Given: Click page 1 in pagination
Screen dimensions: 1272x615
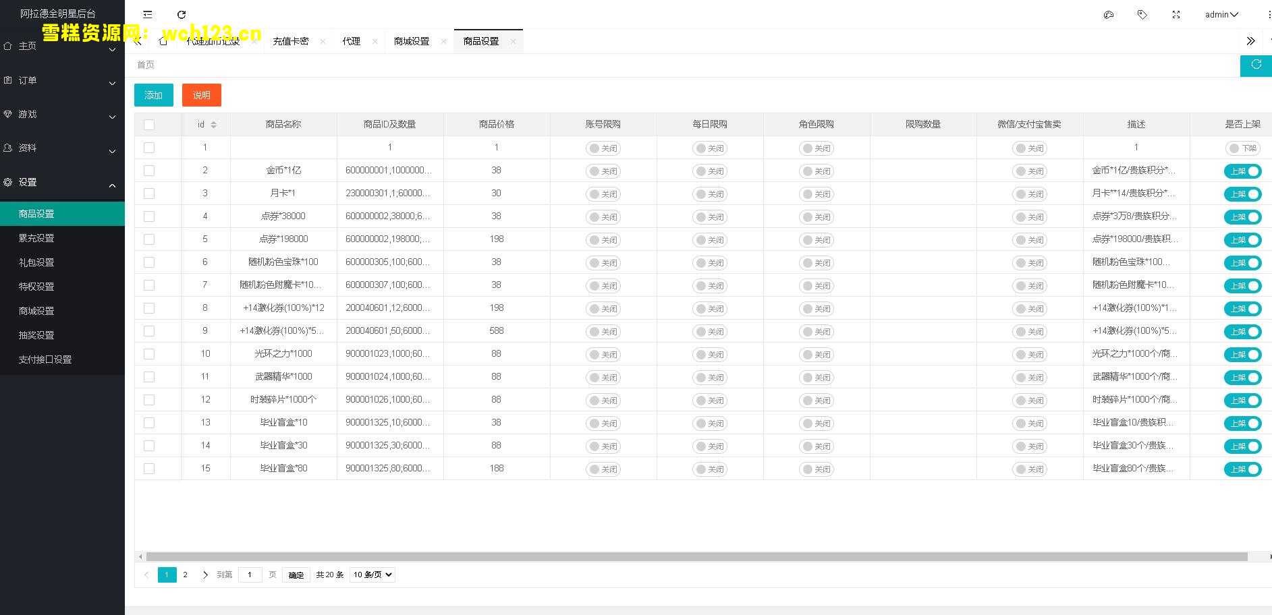Looking at the screenshot, I should 167,575.
